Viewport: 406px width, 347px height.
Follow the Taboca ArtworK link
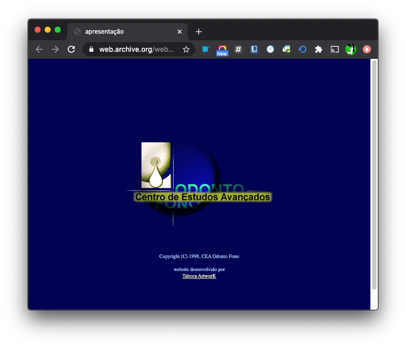pyautogui.click(x=199, y=276)
